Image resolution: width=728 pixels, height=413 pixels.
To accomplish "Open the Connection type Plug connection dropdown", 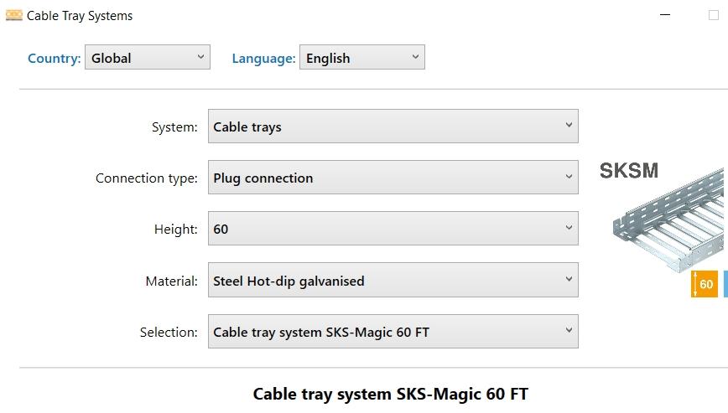I will (x=393, y=178).
